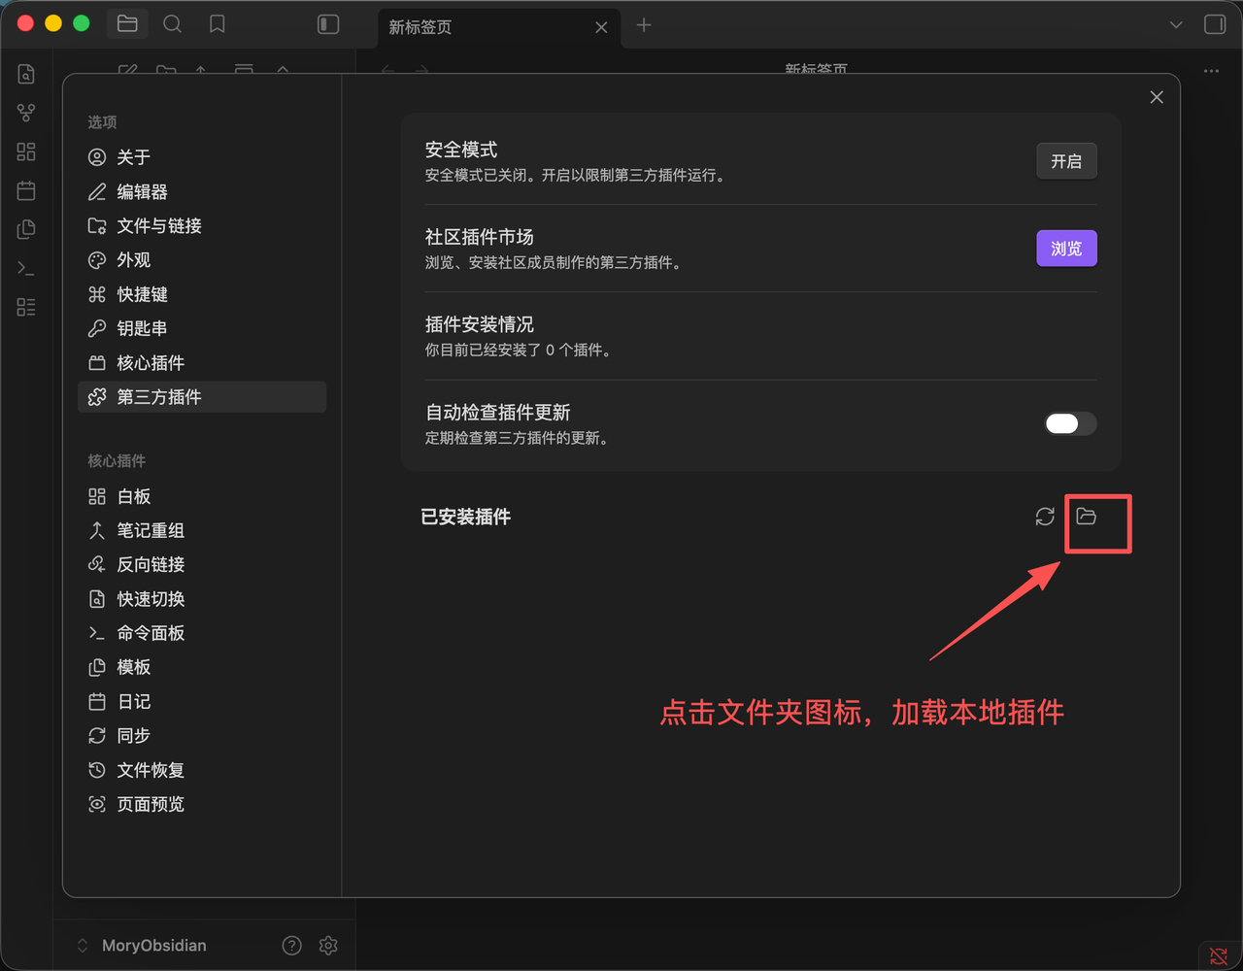Open graph view from the ribbon
The image size is (1243, 971).
coord(26,113)
